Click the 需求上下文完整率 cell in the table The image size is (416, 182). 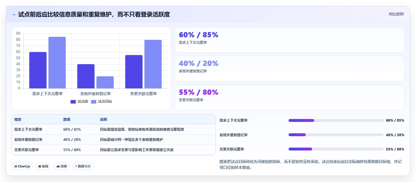click(28, 129)
